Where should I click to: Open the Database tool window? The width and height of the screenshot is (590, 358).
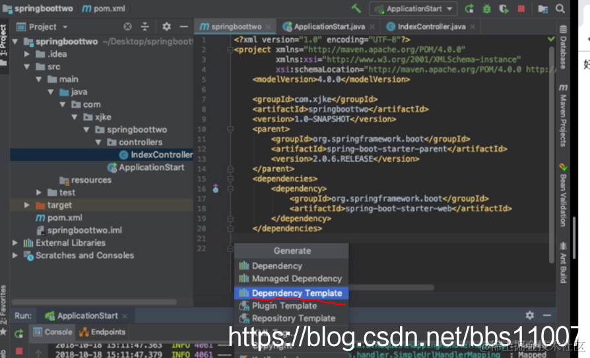(563, 47)
